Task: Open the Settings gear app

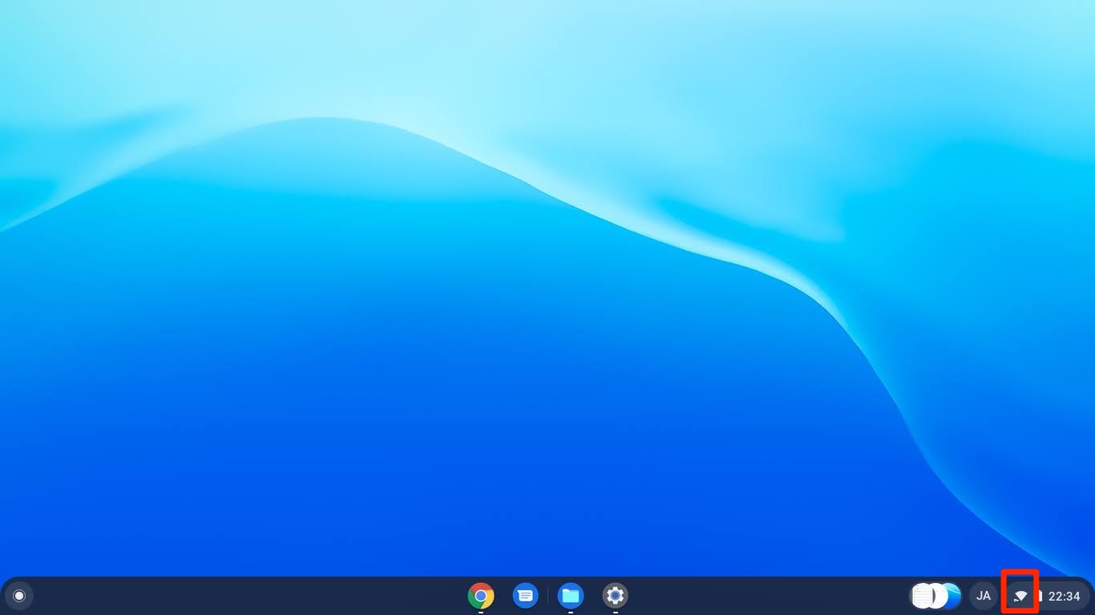Action: point(615,596)
